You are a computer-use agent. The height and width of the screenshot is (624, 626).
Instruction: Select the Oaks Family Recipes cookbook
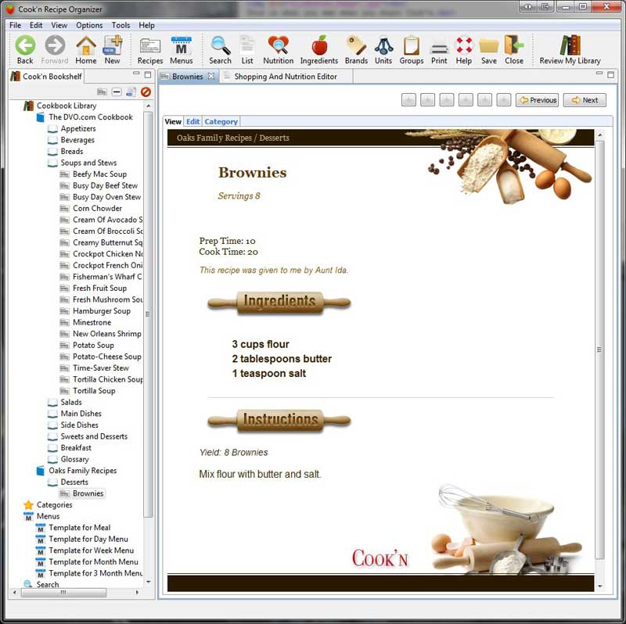(x=76, y=471)
